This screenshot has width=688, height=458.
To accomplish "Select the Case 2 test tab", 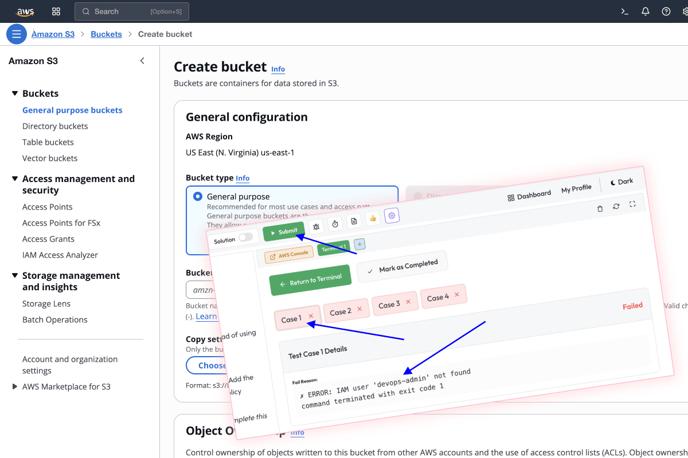I will (x=346, y=311).
